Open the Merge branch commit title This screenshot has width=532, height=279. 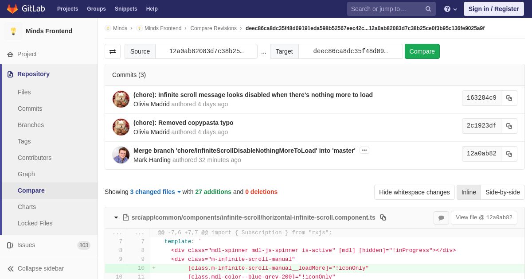[x=244, y=151]
